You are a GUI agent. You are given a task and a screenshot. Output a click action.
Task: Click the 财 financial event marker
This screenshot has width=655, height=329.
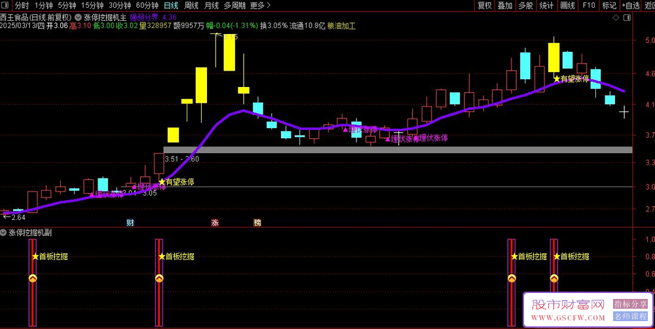pyautogui.click(x=130, y=223)
